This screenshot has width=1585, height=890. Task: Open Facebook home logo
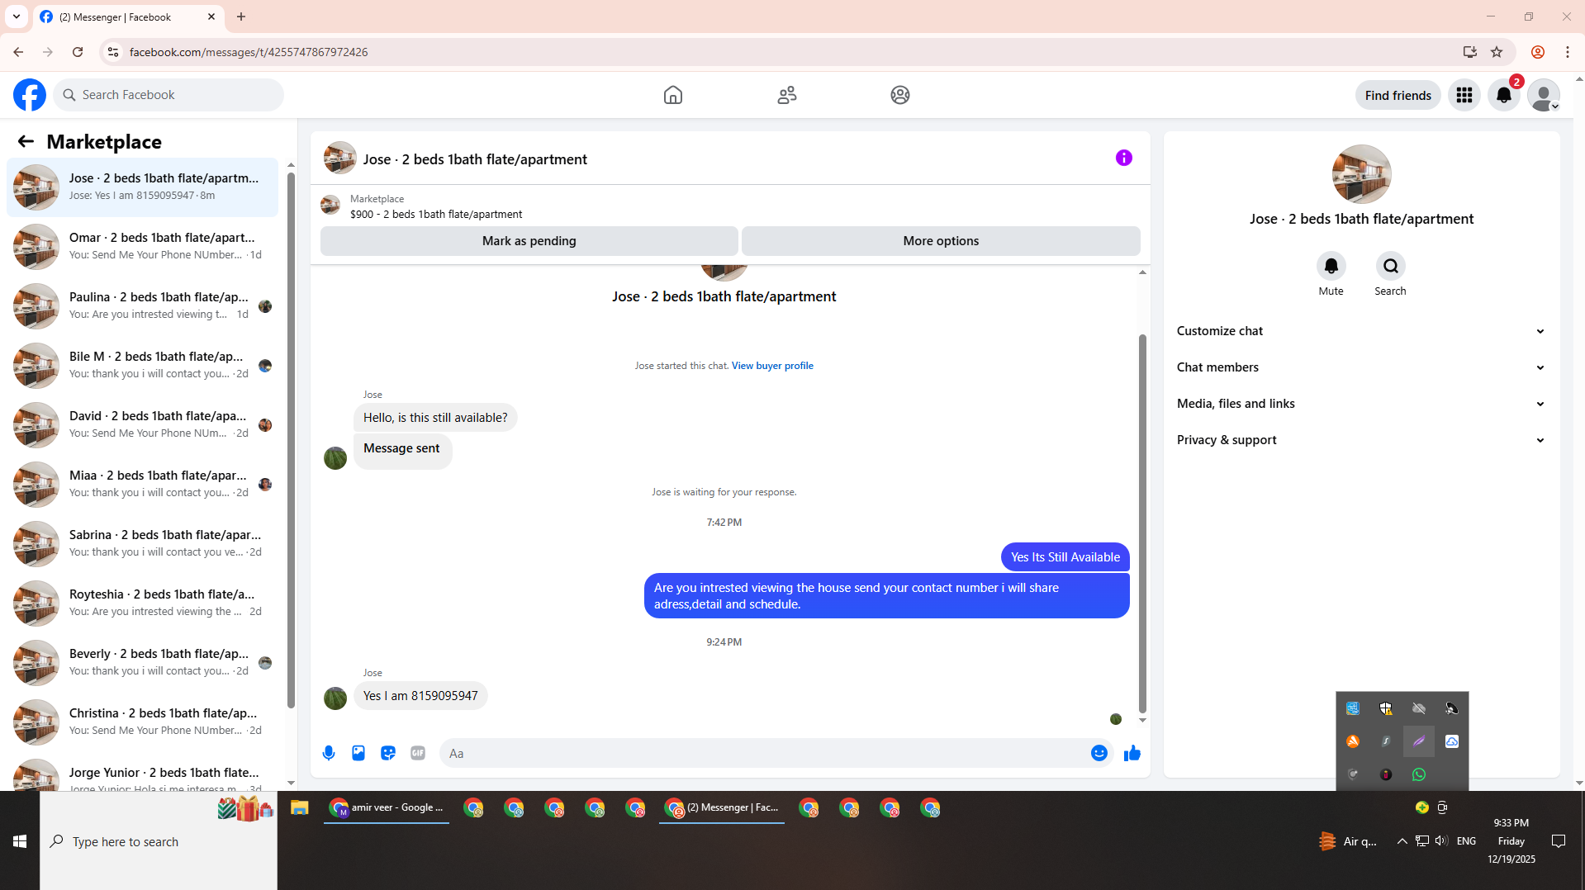[30, 95]
